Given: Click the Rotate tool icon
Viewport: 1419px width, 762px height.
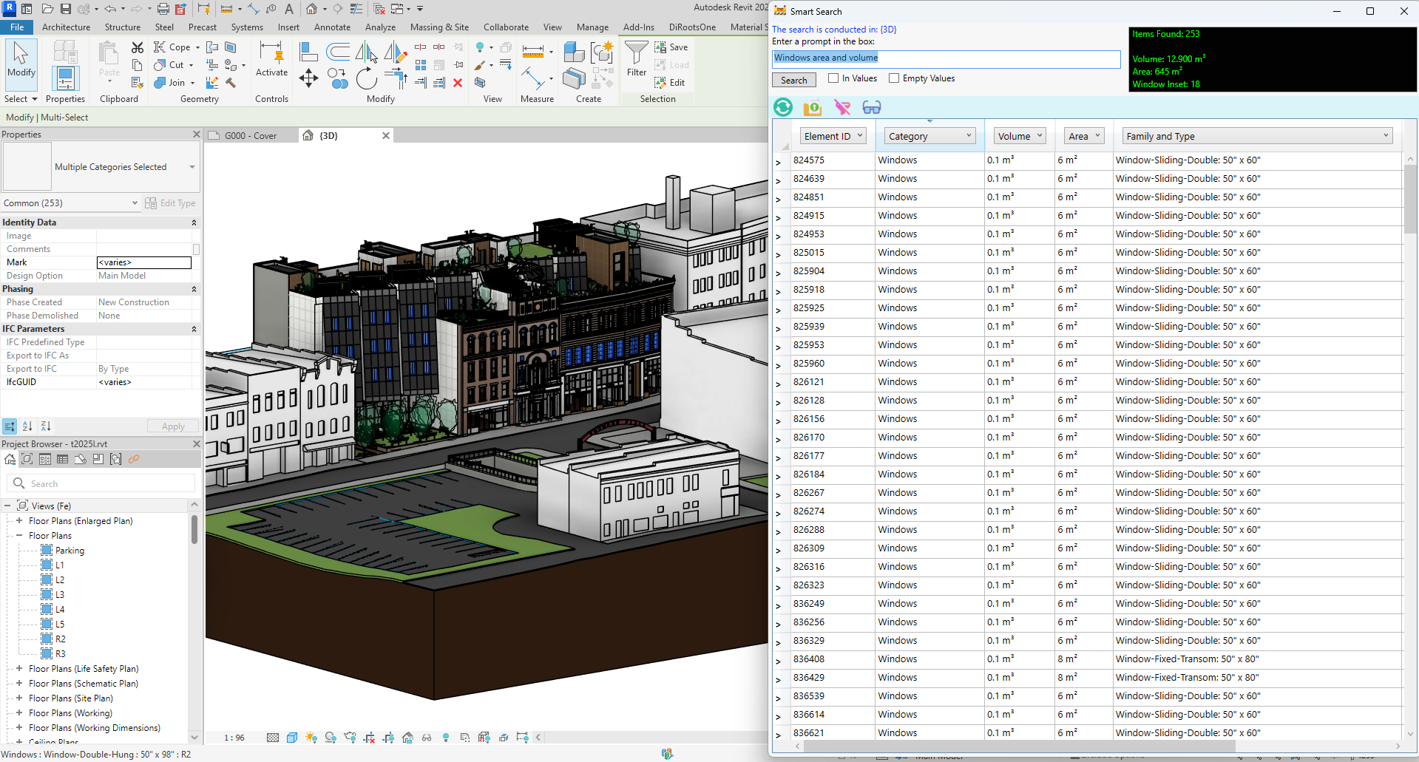Looking at the screenshot, I should point(366,78).
